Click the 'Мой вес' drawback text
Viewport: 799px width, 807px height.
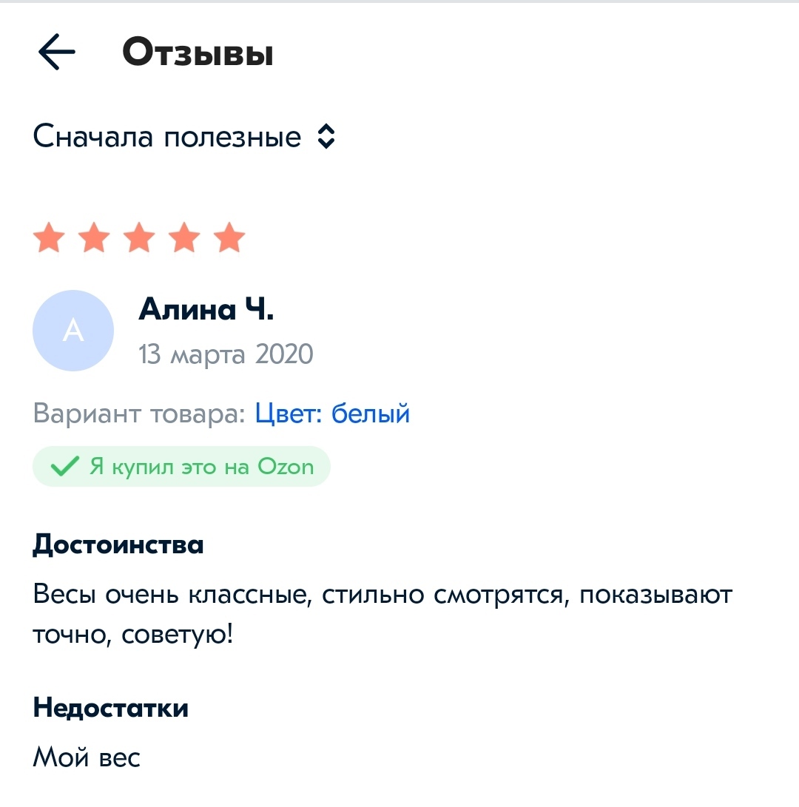pyautogui.click(x=87, y=757)
